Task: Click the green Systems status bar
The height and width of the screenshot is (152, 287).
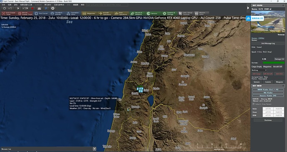Action: [x=274, y=63]
